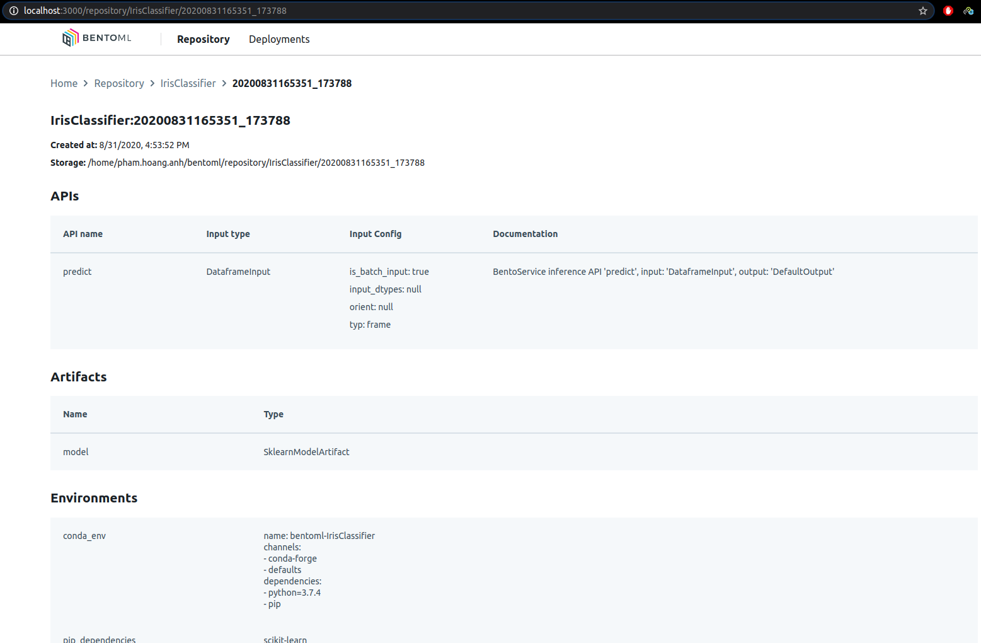981x643 pixels.
Task: Click the orient: null config line
Action: click(x=371, y=307)
